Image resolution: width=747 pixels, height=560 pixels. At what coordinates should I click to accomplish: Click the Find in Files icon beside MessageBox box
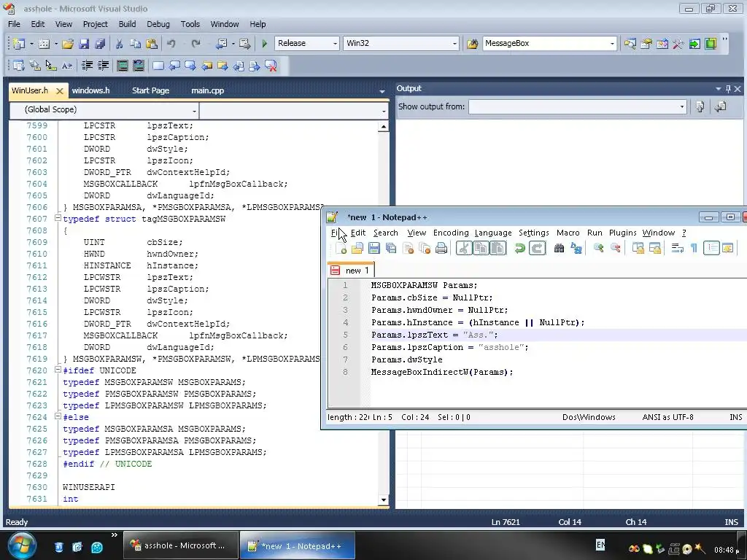472,43
